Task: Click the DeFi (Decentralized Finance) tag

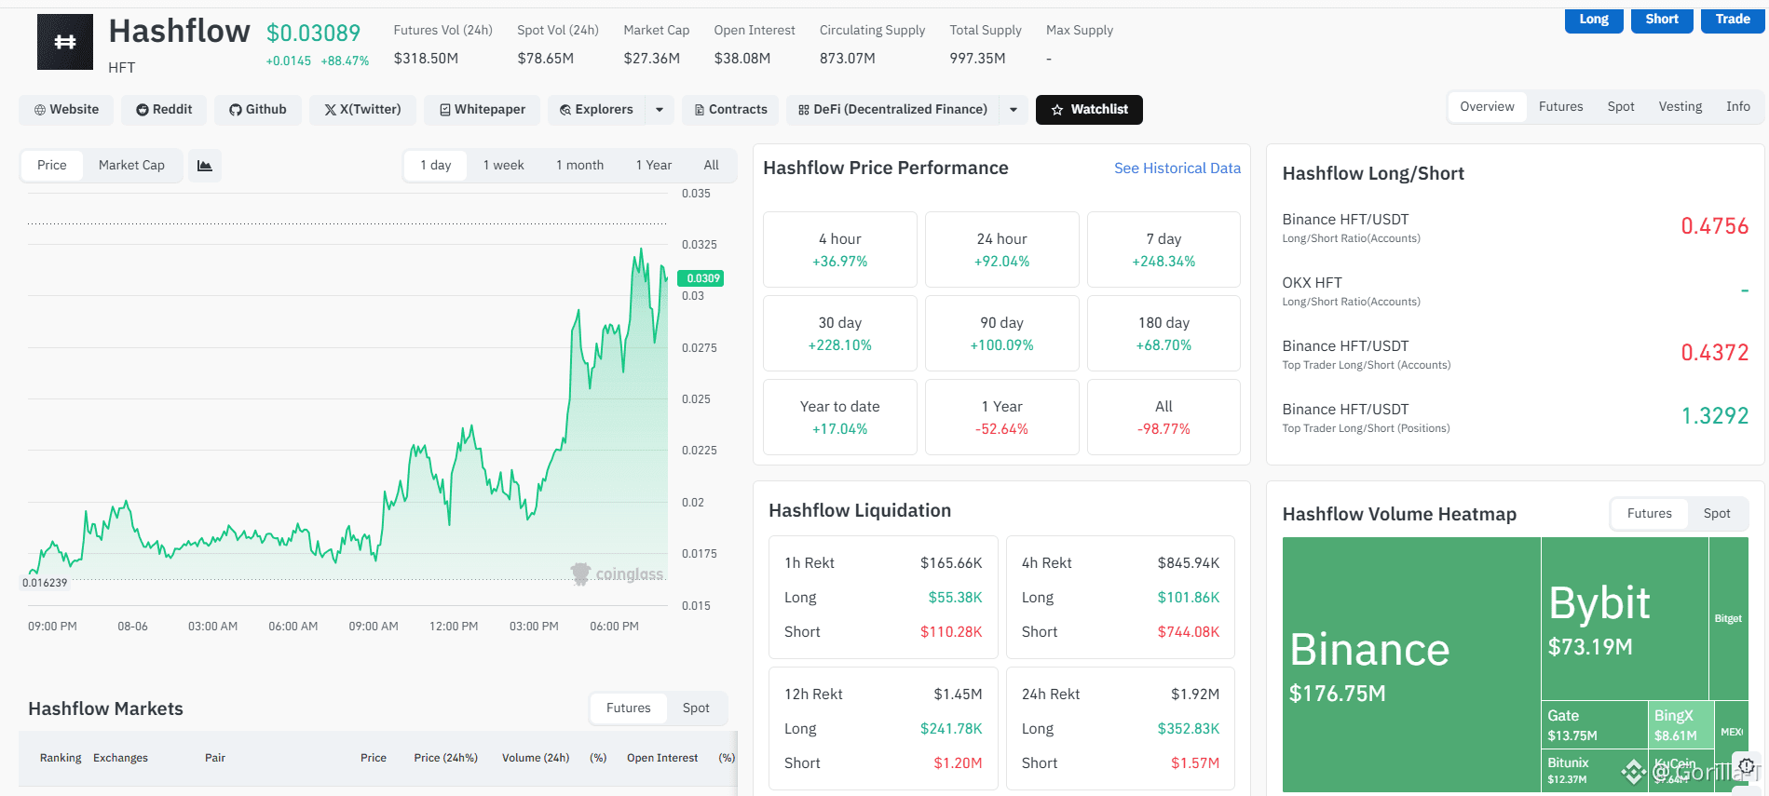Action: (892, 110)
